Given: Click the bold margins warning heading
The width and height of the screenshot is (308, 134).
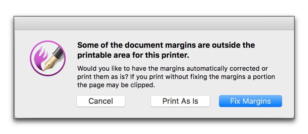Looking at the screenshot, I should pyautogui.click(x=166, y=50).
